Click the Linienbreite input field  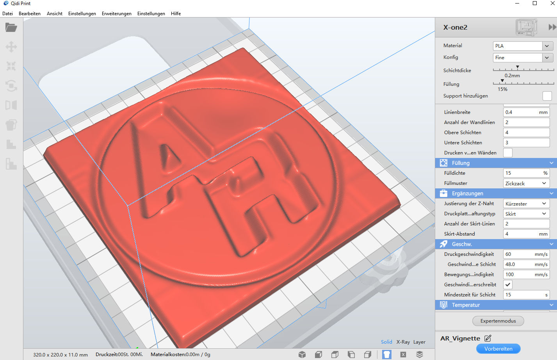coord(527,112)
